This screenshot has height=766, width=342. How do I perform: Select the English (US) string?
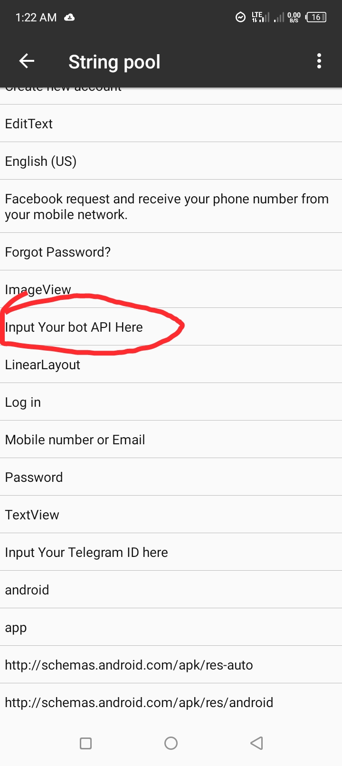coord(171,161)
